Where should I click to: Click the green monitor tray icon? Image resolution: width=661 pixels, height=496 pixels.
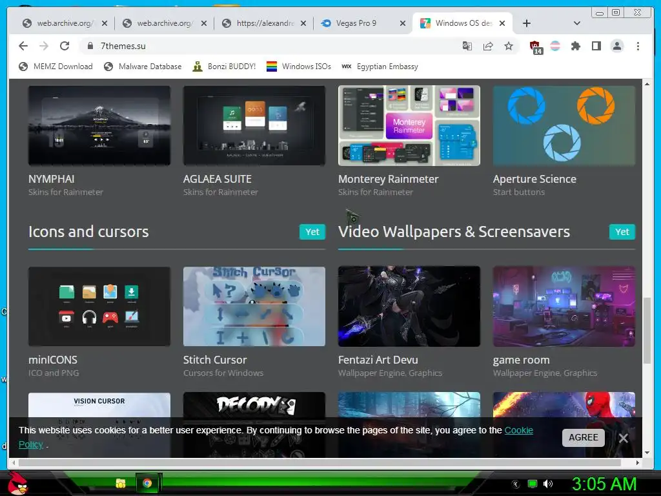pos(533,484)
